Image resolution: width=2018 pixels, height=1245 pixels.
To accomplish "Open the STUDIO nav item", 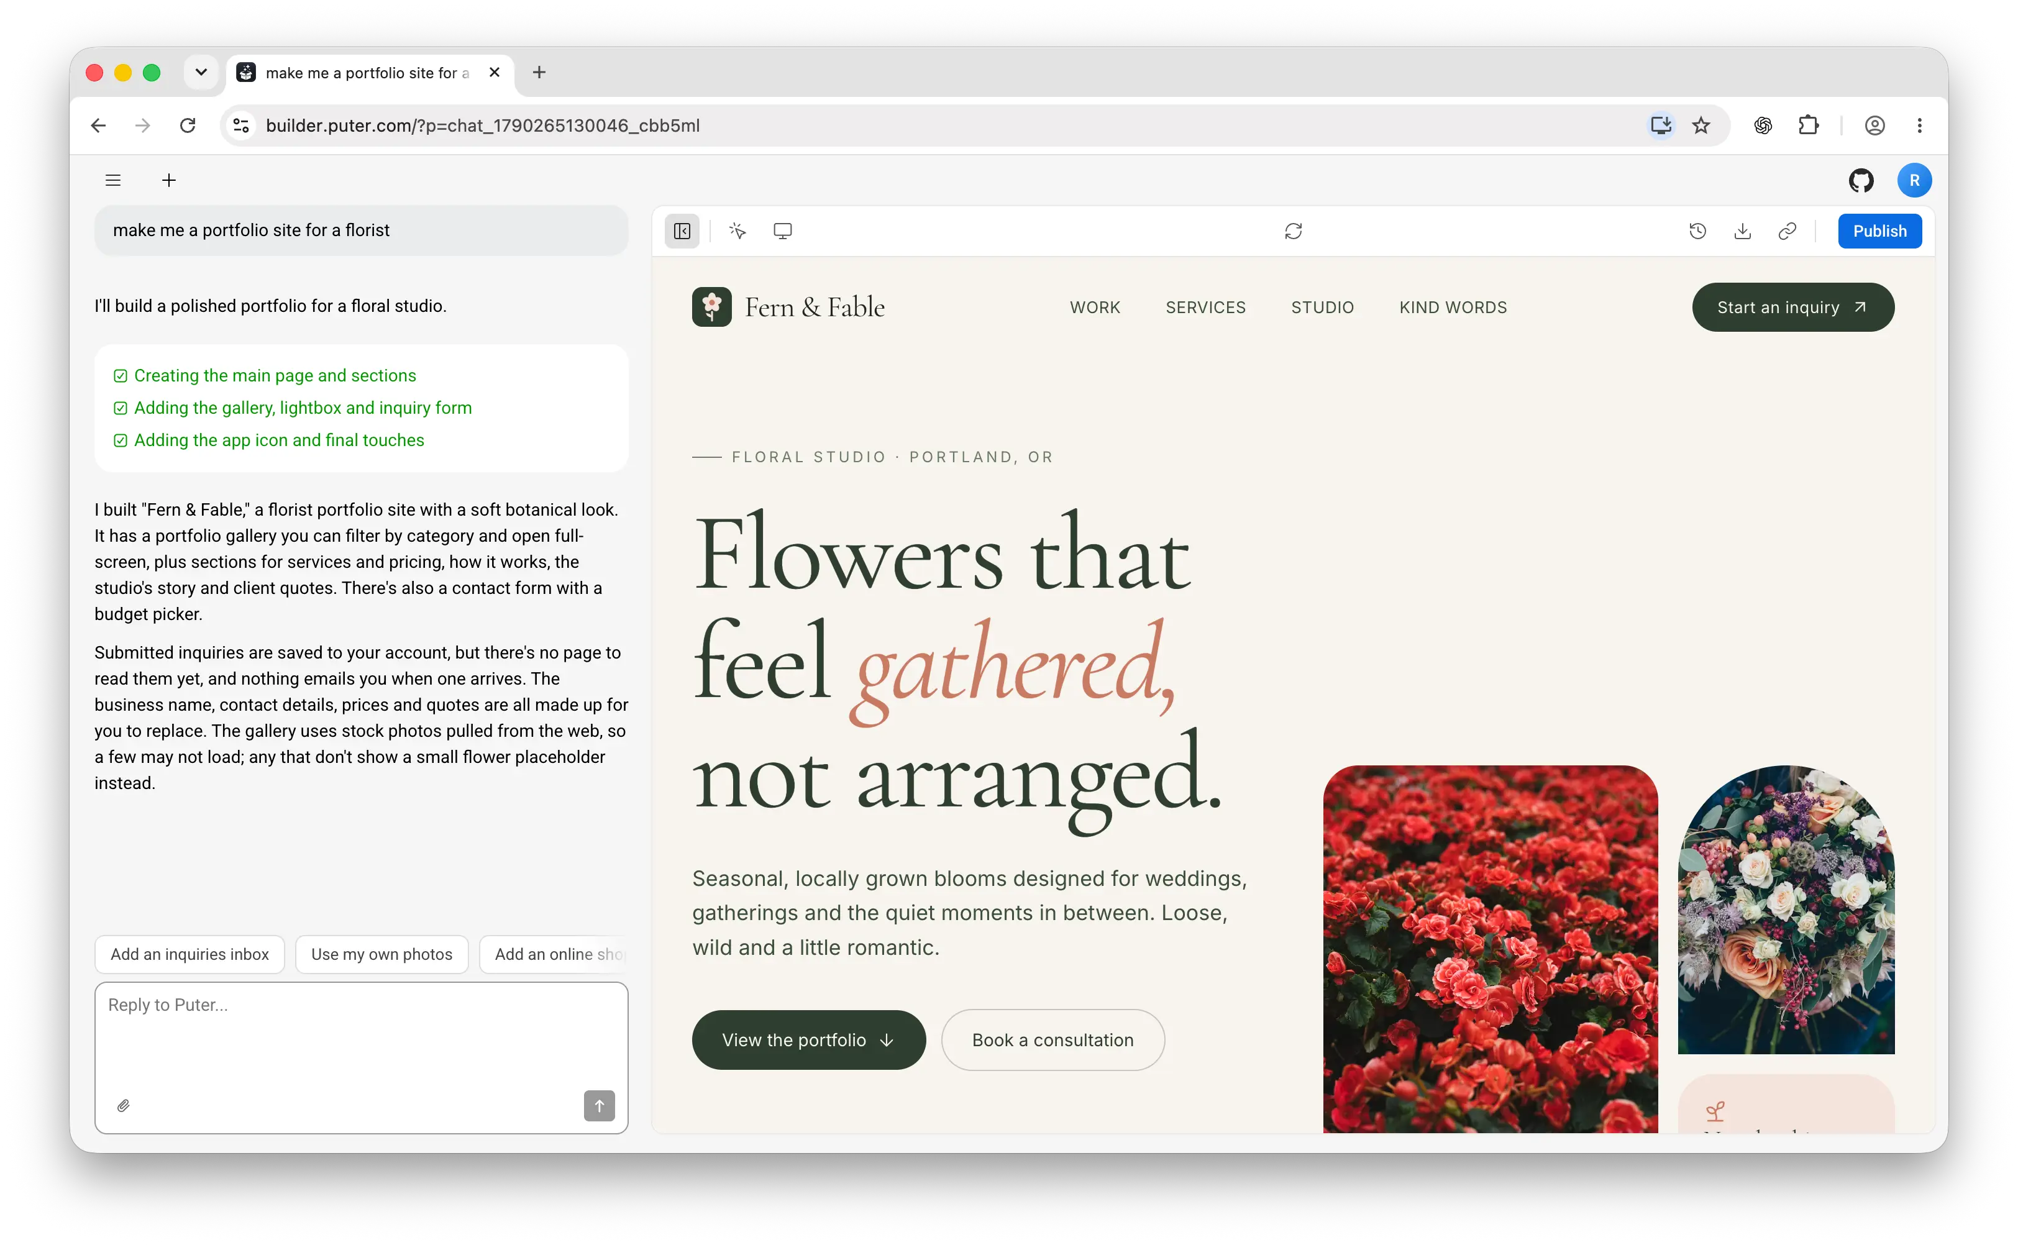I will (x=1322, y=307).
